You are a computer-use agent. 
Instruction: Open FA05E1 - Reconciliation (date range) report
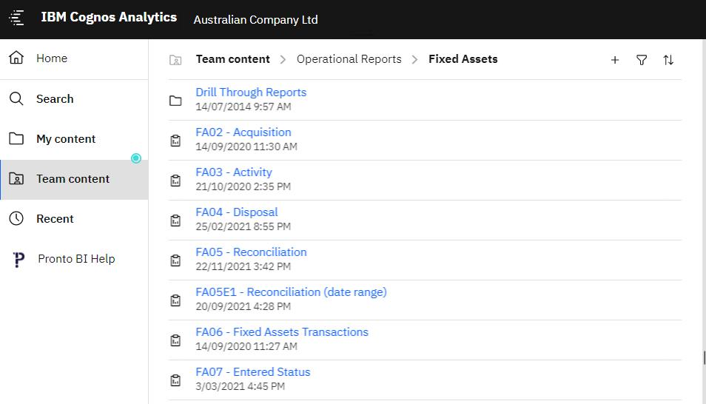291,292
